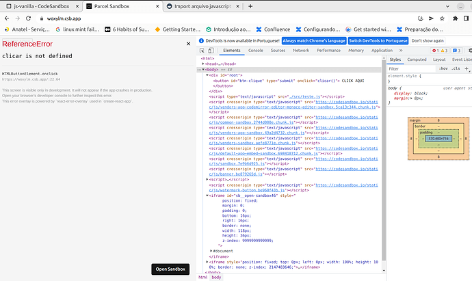The height and width of the screenshot is (281, 472).
Task: Add a new style rule with plus icon
Action: [467, 68]
